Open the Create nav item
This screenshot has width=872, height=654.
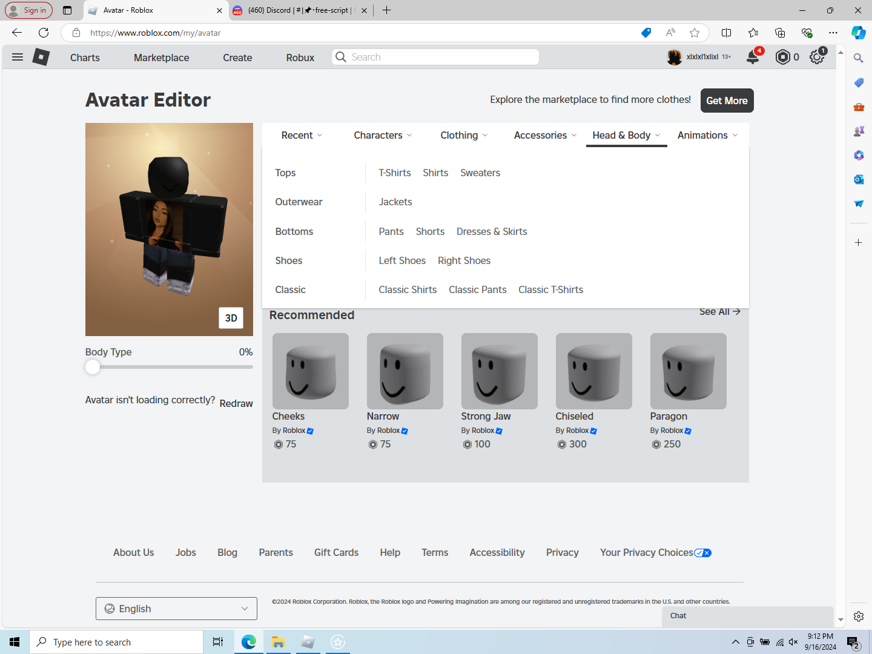pos(237,58)
